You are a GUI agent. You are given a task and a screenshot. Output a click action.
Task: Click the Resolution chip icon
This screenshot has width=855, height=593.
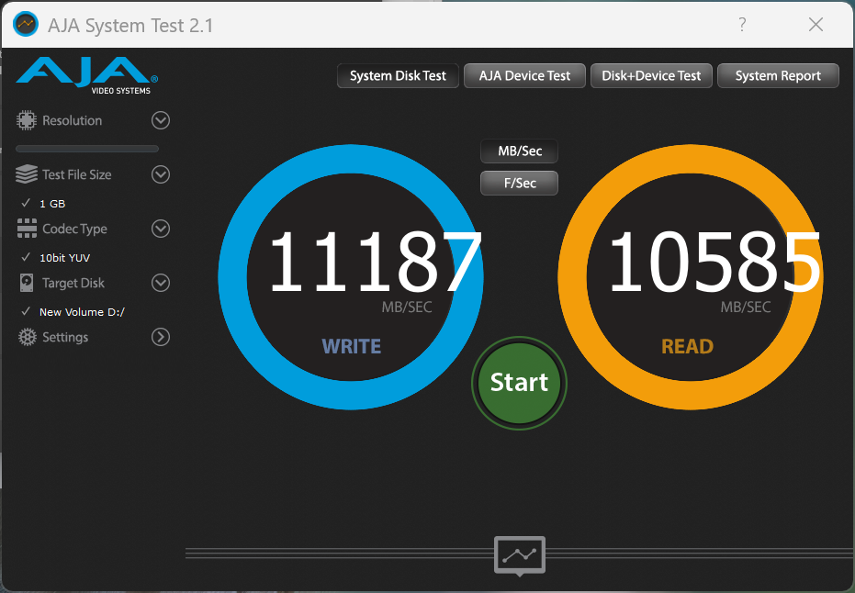(28, 120)
